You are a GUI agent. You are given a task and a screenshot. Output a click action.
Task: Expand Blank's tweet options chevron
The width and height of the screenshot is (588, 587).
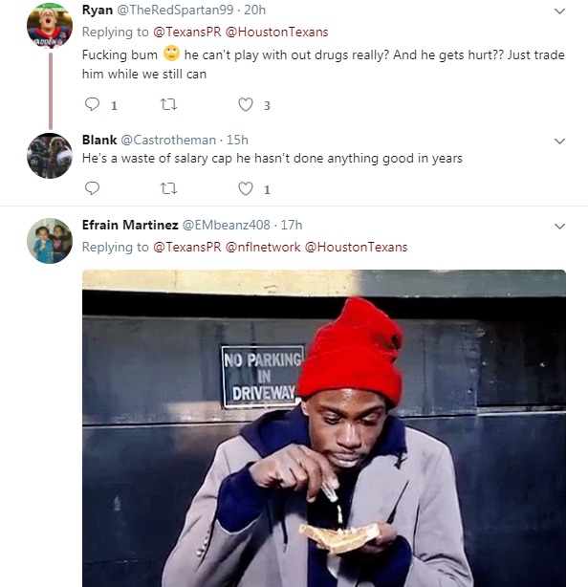(560, 141)
